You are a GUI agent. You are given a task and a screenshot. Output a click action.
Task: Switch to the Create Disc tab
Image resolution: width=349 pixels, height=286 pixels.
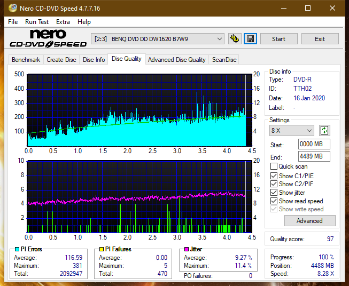[61, 60]
